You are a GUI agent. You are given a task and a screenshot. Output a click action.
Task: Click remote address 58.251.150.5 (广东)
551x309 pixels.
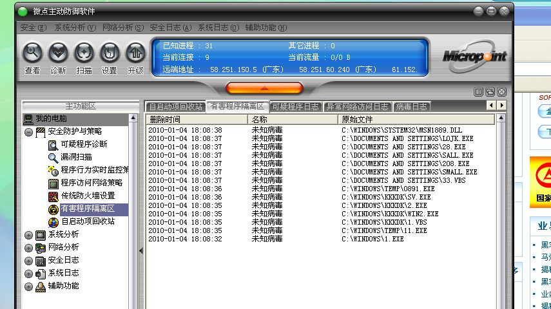click(247, 70)
